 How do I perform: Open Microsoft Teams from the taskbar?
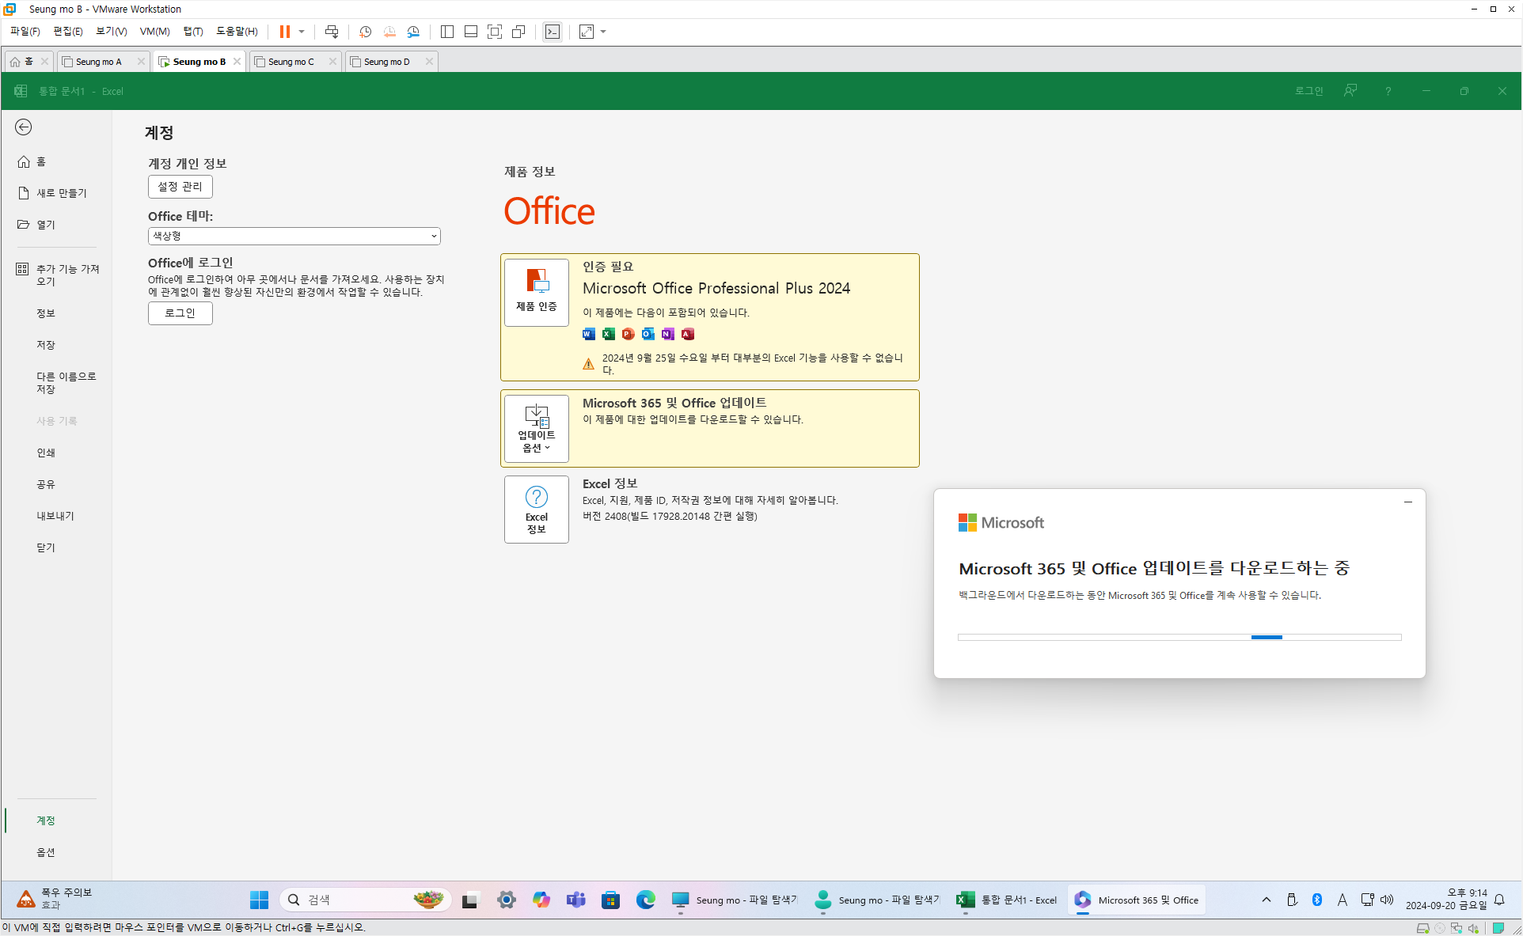pos(575,900)
